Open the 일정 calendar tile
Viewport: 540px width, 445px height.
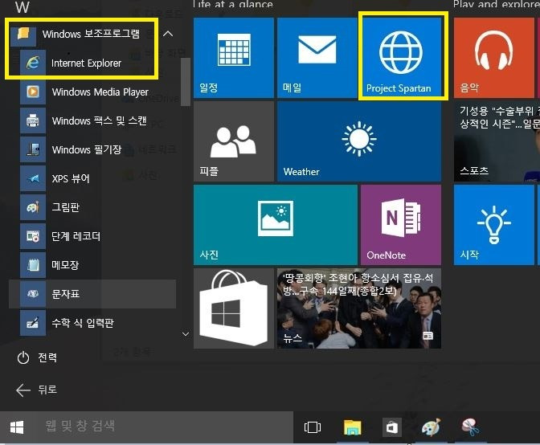(x=234, y=58)
